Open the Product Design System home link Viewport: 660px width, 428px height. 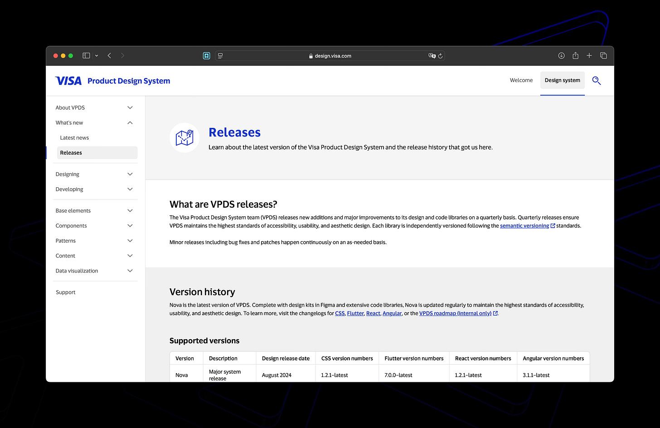(x=129, y=81)
